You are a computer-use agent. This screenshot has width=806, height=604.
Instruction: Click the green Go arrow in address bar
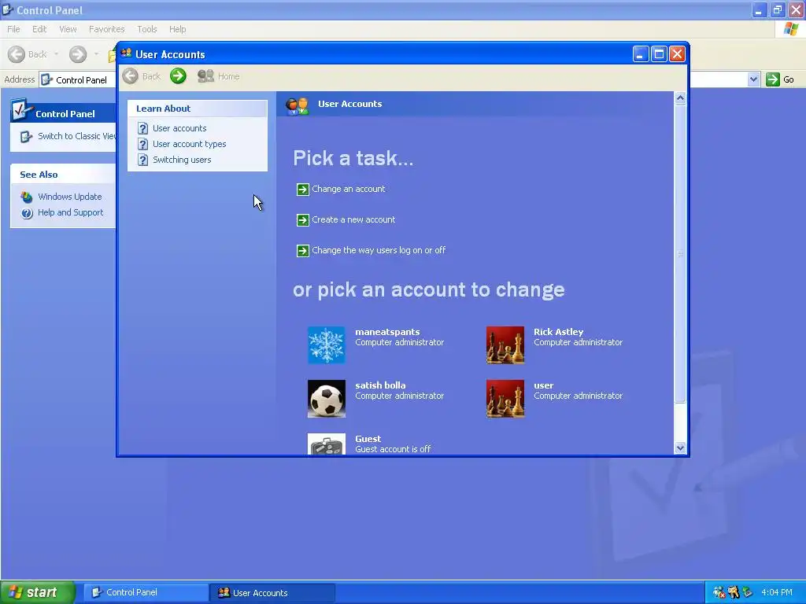coord(773,79)
